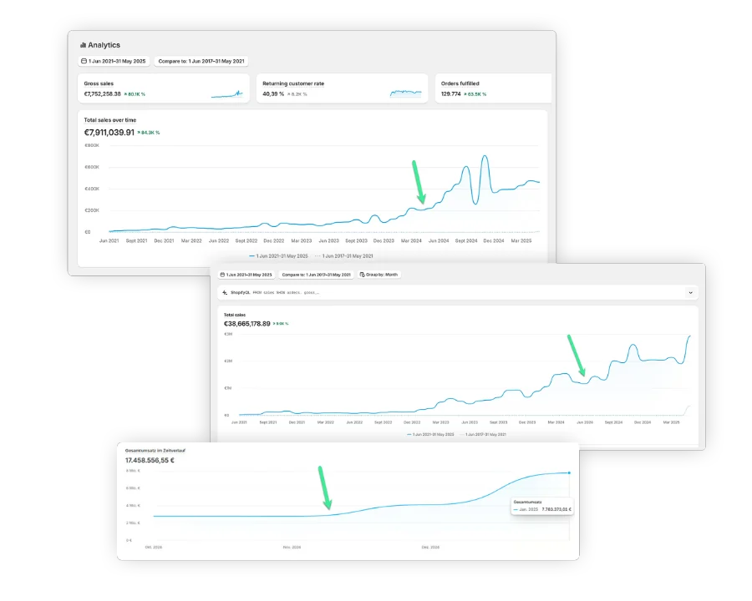The width and height of the screenshot is (752, 601).
Task: Click the €7,911,039.91 total value
Action: click(109, 133)
